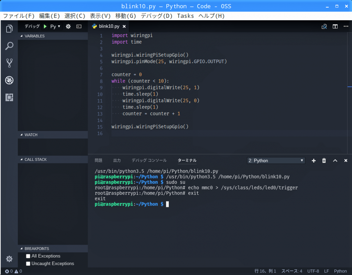Screen dimensions: 352x275
Task: Click on 'import wiringpi' code line
Action: pos(132,35)
